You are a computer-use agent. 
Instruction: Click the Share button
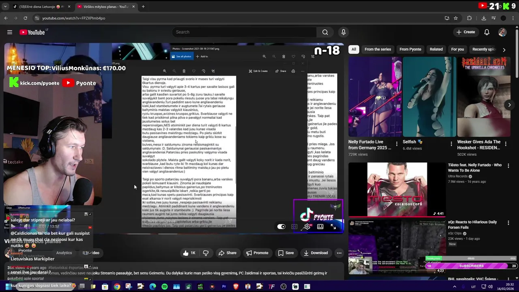tap(227, 253)
